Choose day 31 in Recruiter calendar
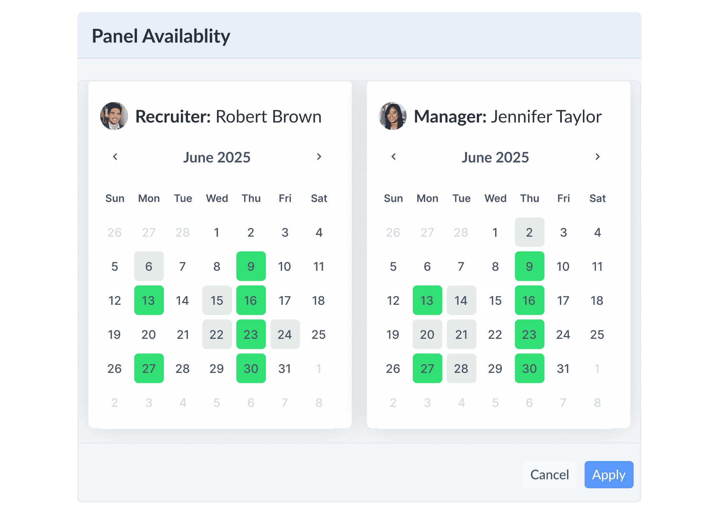The image size is (719, 514). click(285, 368)
